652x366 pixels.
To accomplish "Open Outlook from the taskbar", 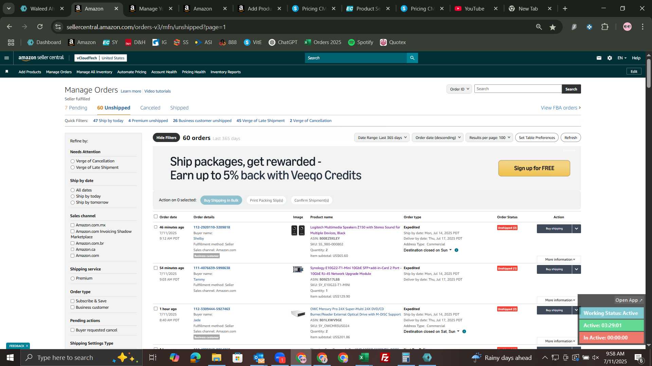I will pyautogui.click(x=259, y=358).
